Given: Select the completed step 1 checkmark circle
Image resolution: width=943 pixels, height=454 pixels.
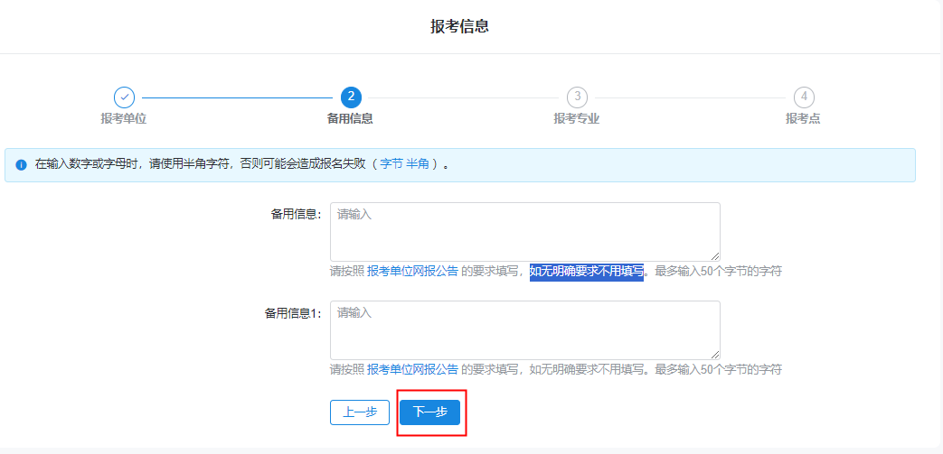Looking at the screenshot, I should (x=124, y=97).
